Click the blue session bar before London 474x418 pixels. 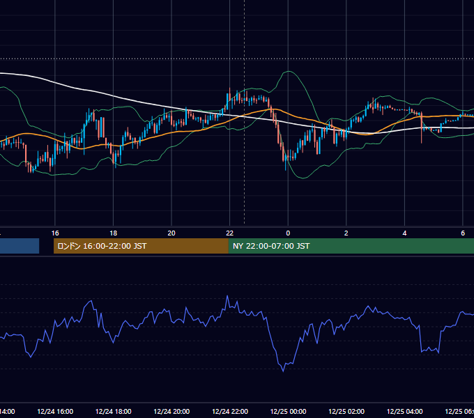click(20, 246)
